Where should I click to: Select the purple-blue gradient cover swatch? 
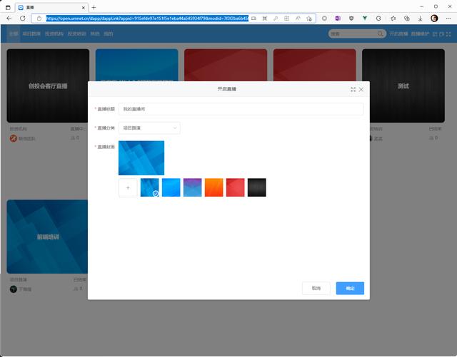(192, 187)
